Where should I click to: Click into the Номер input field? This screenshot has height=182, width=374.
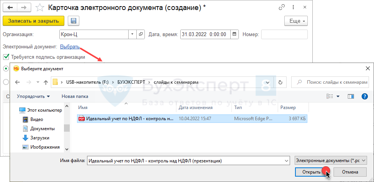[x=285, y=34]
